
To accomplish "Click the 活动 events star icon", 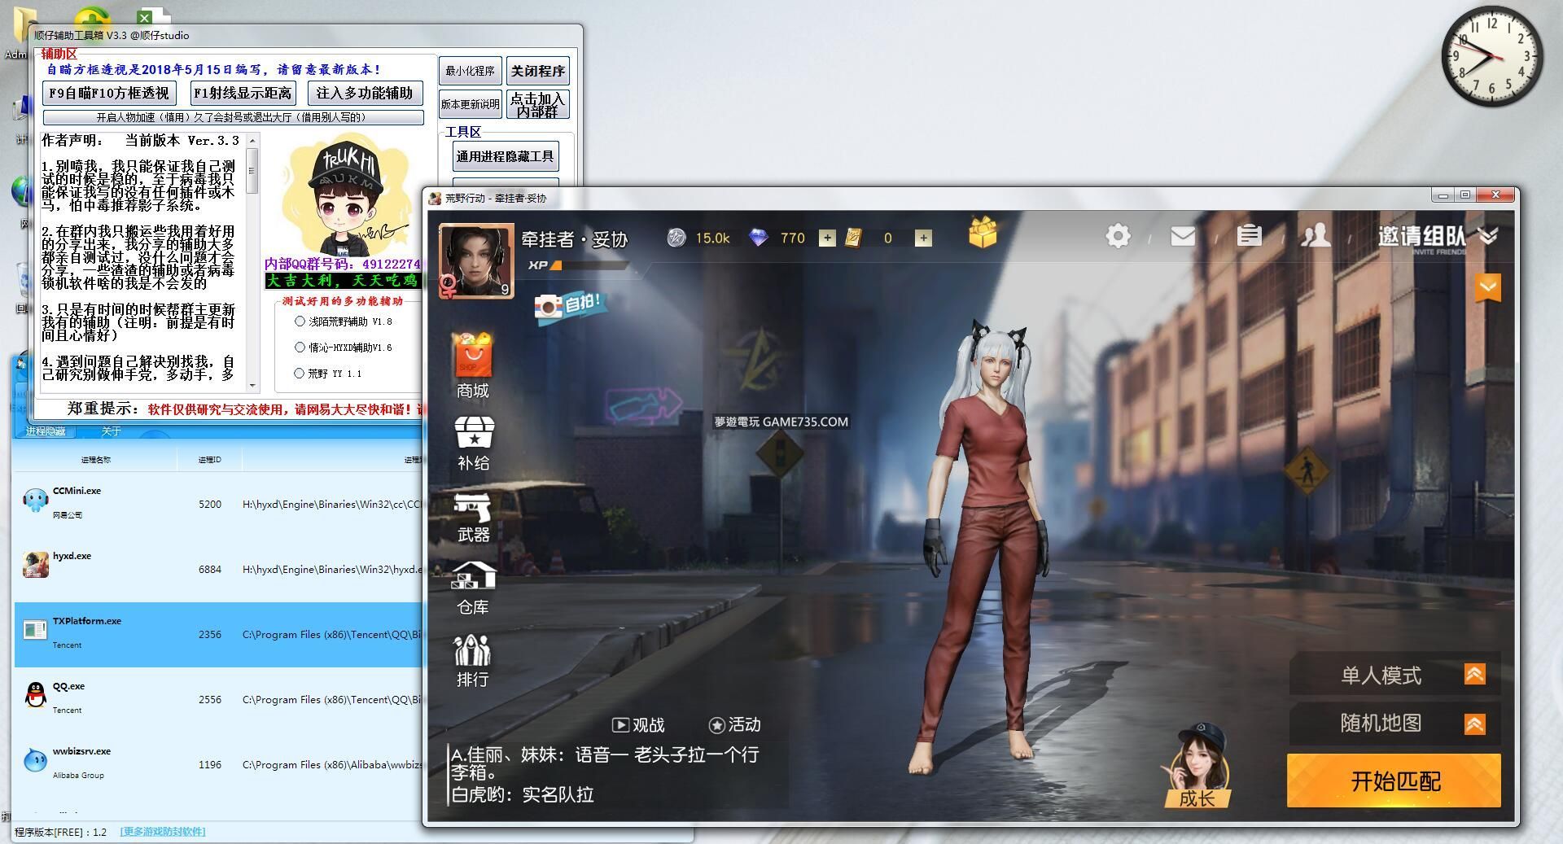I will tap(716, 724).
